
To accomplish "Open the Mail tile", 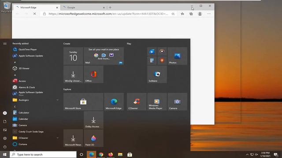I will [104, 56].
